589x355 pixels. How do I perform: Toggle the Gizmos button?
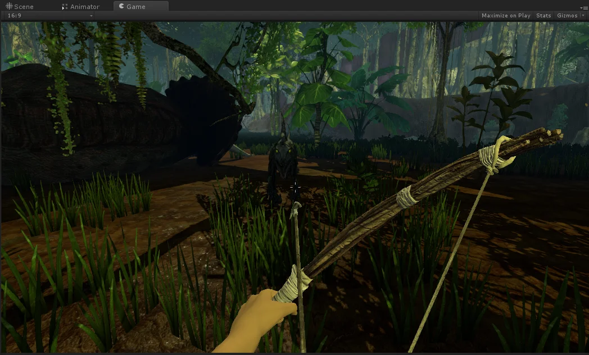(x=567, y=16)
